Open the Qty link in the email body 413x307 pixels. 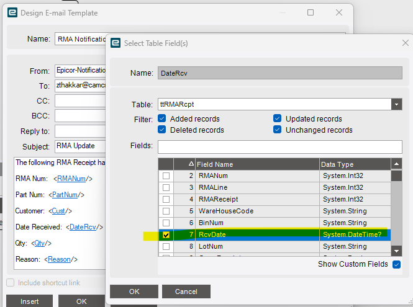click(x=40, y=243)
